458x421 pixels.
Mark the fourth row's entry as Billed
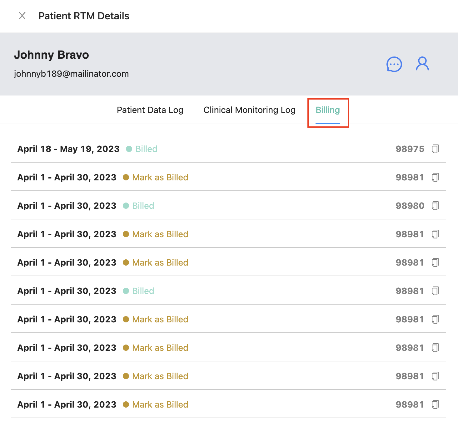[160, 234]
